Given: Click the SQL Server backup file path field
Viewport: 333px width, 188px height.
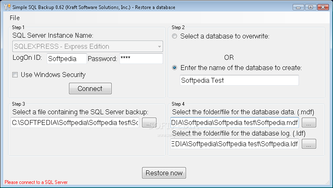Looking at the screenshot, I should point(75,122).
